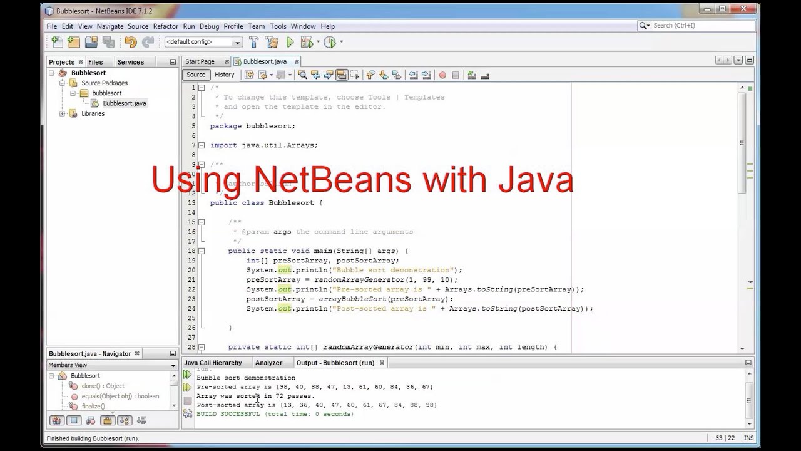
Task: Click the History view button
Action: 224,75
